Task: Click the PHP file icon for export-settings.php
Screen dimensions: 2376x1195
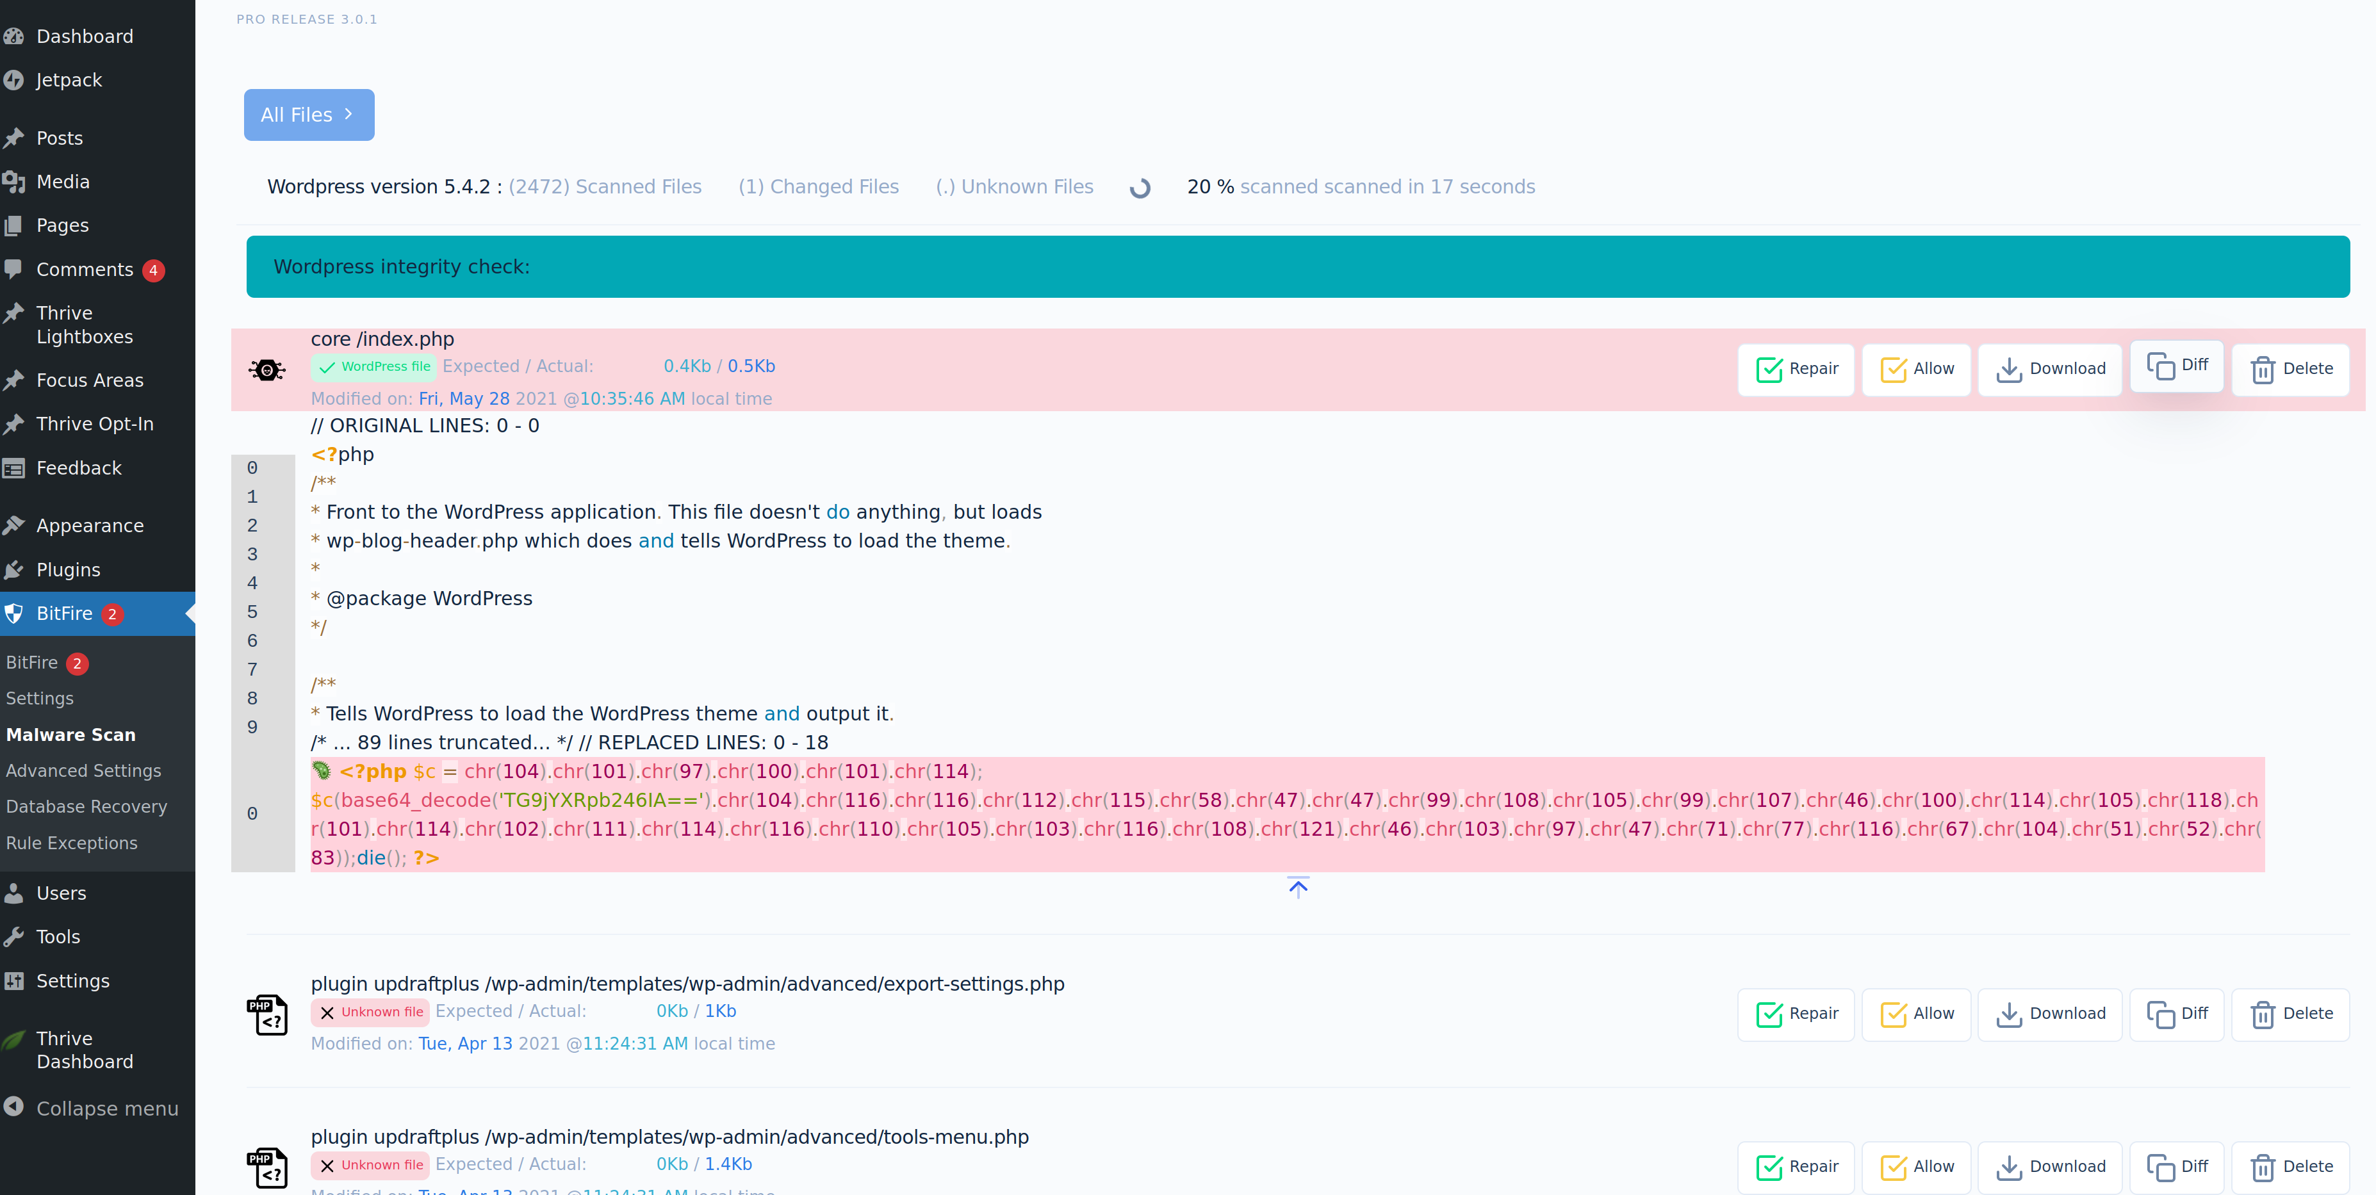Action: click(x=266, y=1014)
